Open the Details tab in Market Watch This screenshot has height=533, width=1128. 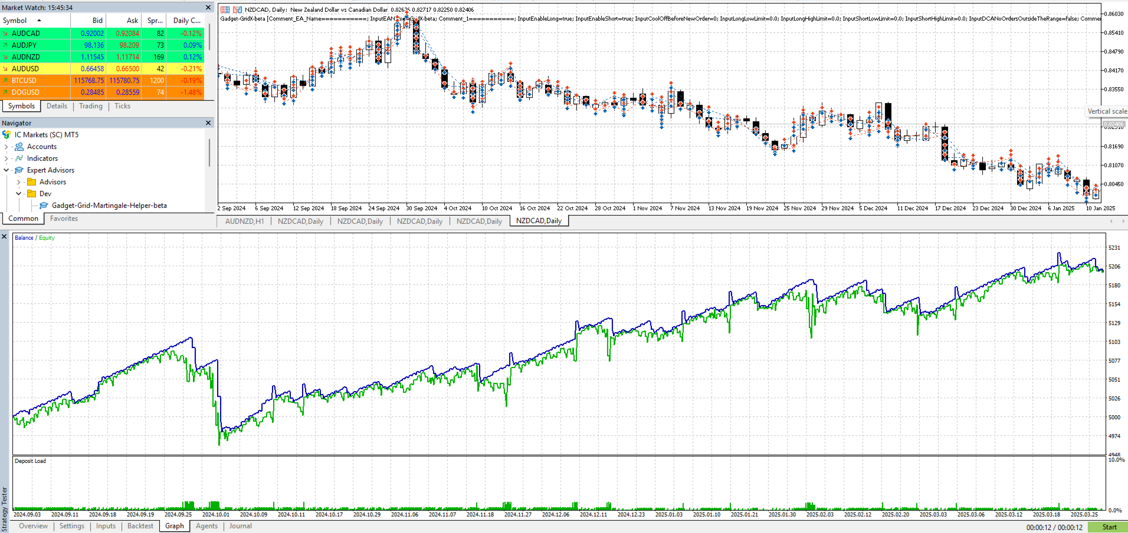pyautogui.click(x=57, y=106)
